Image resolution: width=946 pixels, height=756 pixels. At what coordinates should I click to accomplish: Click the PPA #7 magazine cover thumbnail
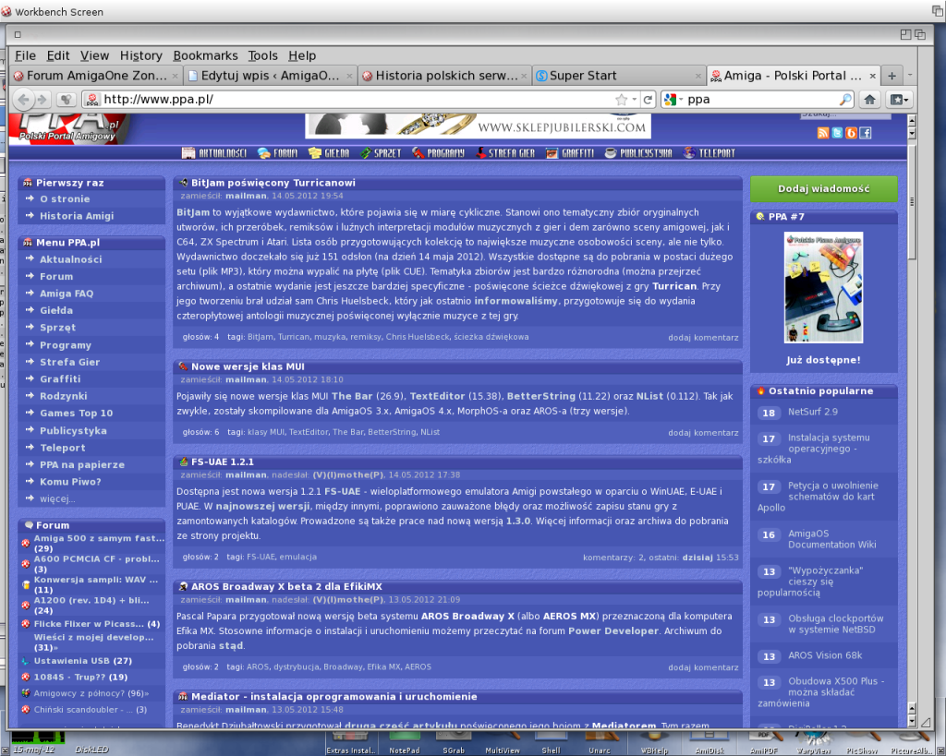click(x=823, y=288)
